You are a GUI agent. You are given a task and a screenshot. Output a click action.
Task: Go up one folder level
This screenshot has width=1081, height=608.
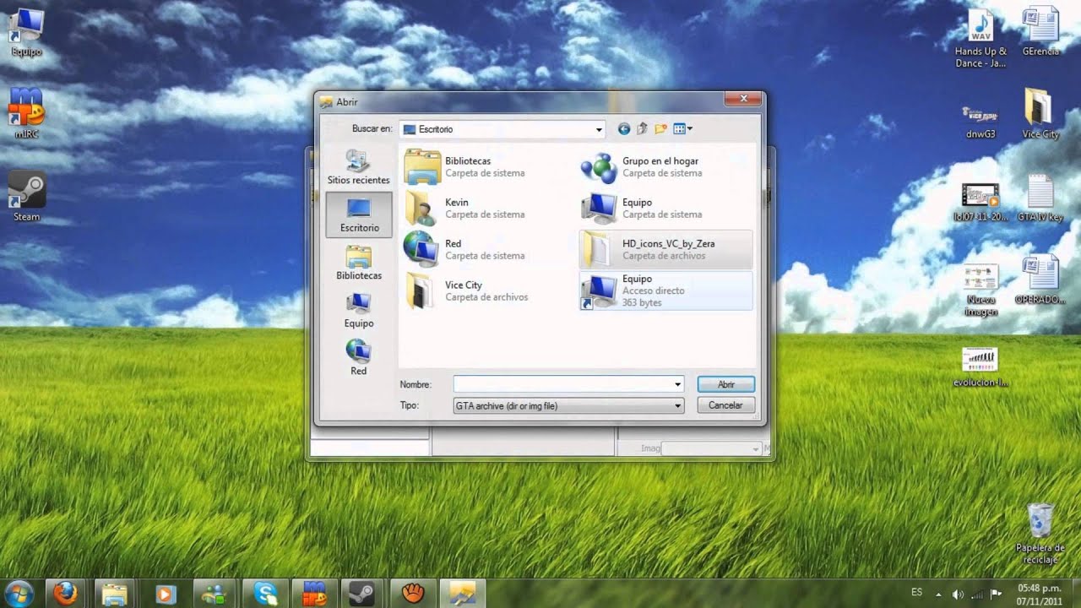pos(642,129)
